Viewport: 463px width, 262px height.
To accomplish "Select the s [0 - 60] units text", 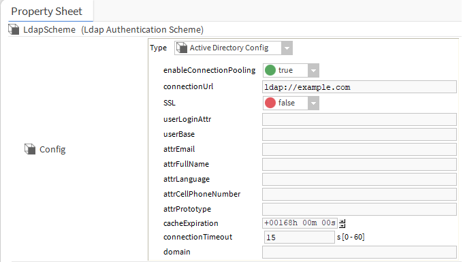I will (x=351, y=237).
